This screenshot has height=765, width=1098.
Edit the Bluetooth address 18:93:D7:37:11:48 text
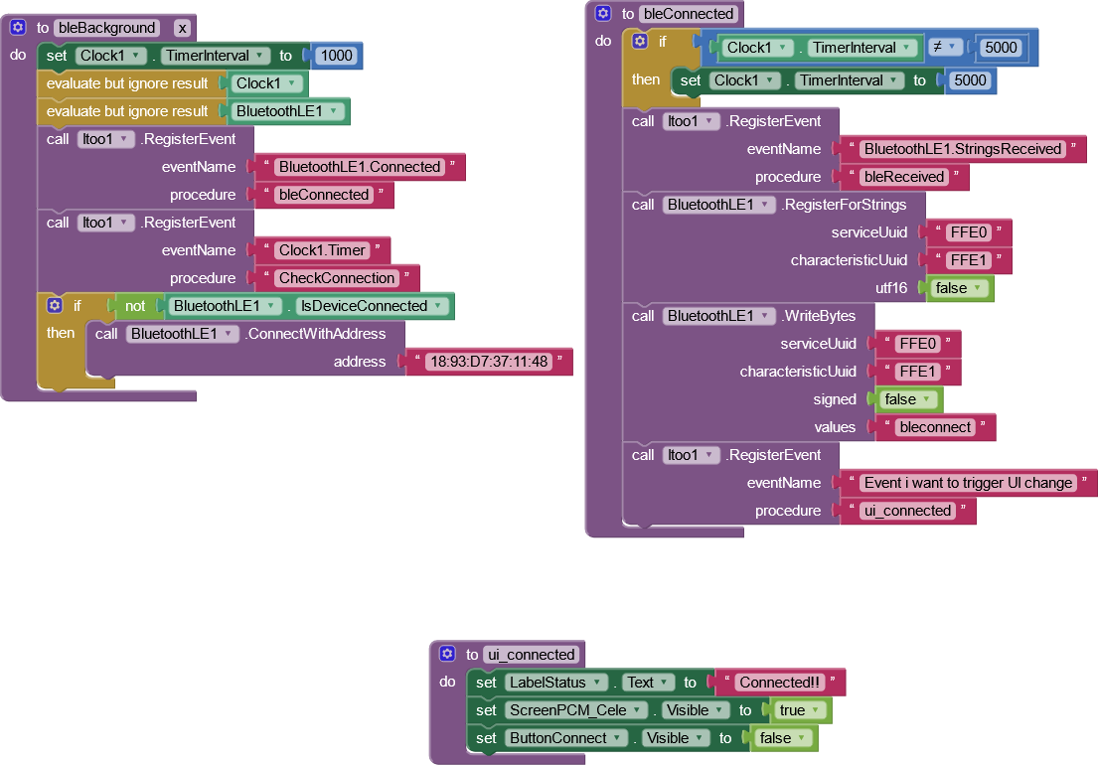[x=487, y=362]
